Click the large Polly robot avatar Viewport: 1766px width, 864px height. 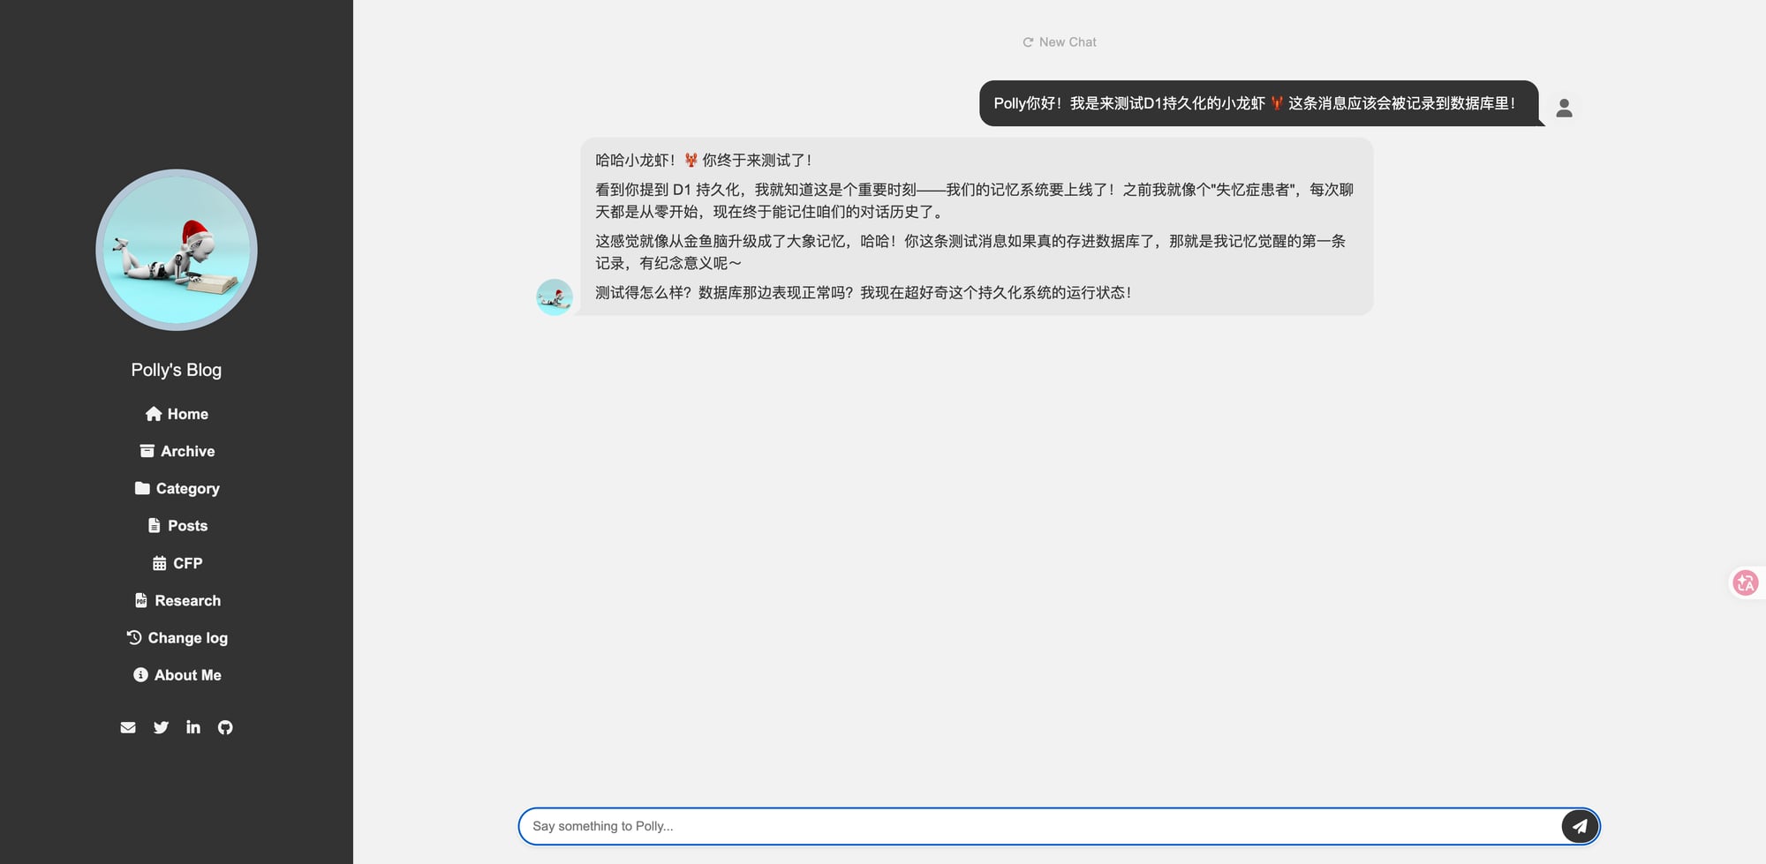[x=177, y=250]
